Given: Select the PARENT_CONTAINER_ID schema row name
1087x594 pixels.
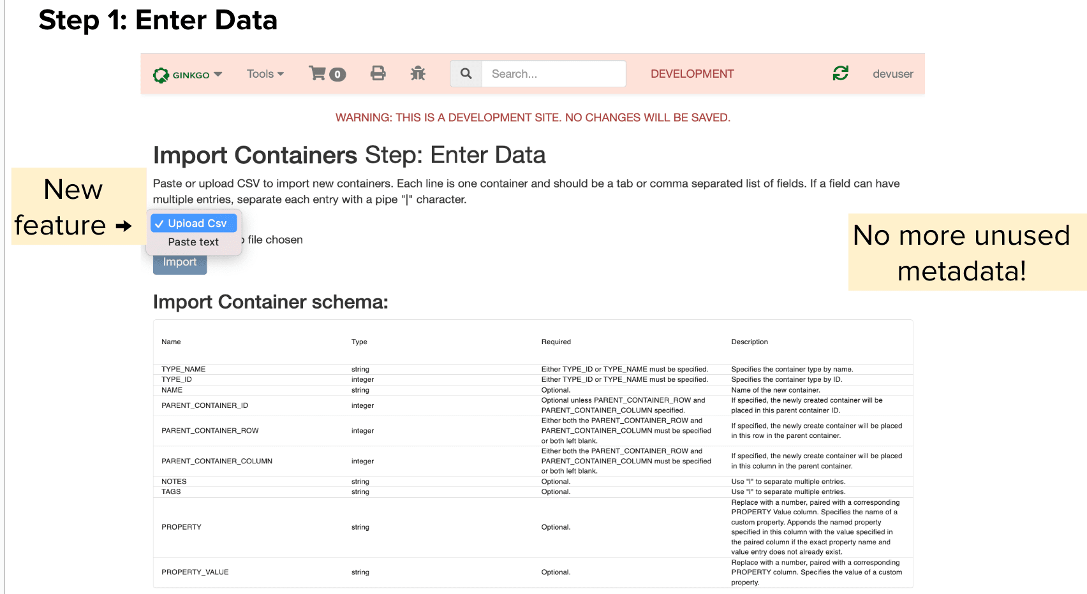Looking at the screenshot, I should click(x=205, y=405).
